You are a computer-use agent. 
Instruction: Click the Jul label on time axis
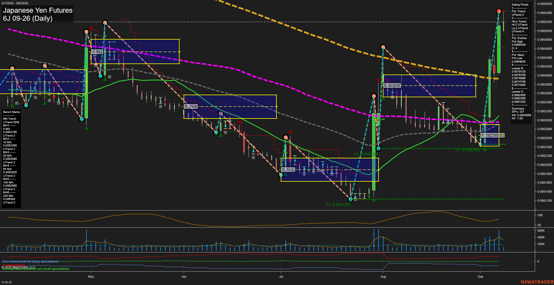point(281,277)
